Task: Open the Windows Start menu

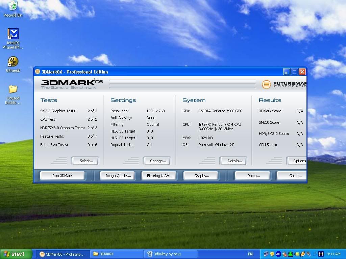Action: tap(16, 254)
